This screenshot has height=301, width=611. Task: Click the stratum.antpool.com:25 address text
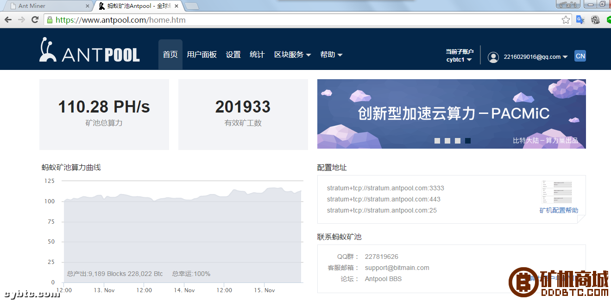click(382, 210)
